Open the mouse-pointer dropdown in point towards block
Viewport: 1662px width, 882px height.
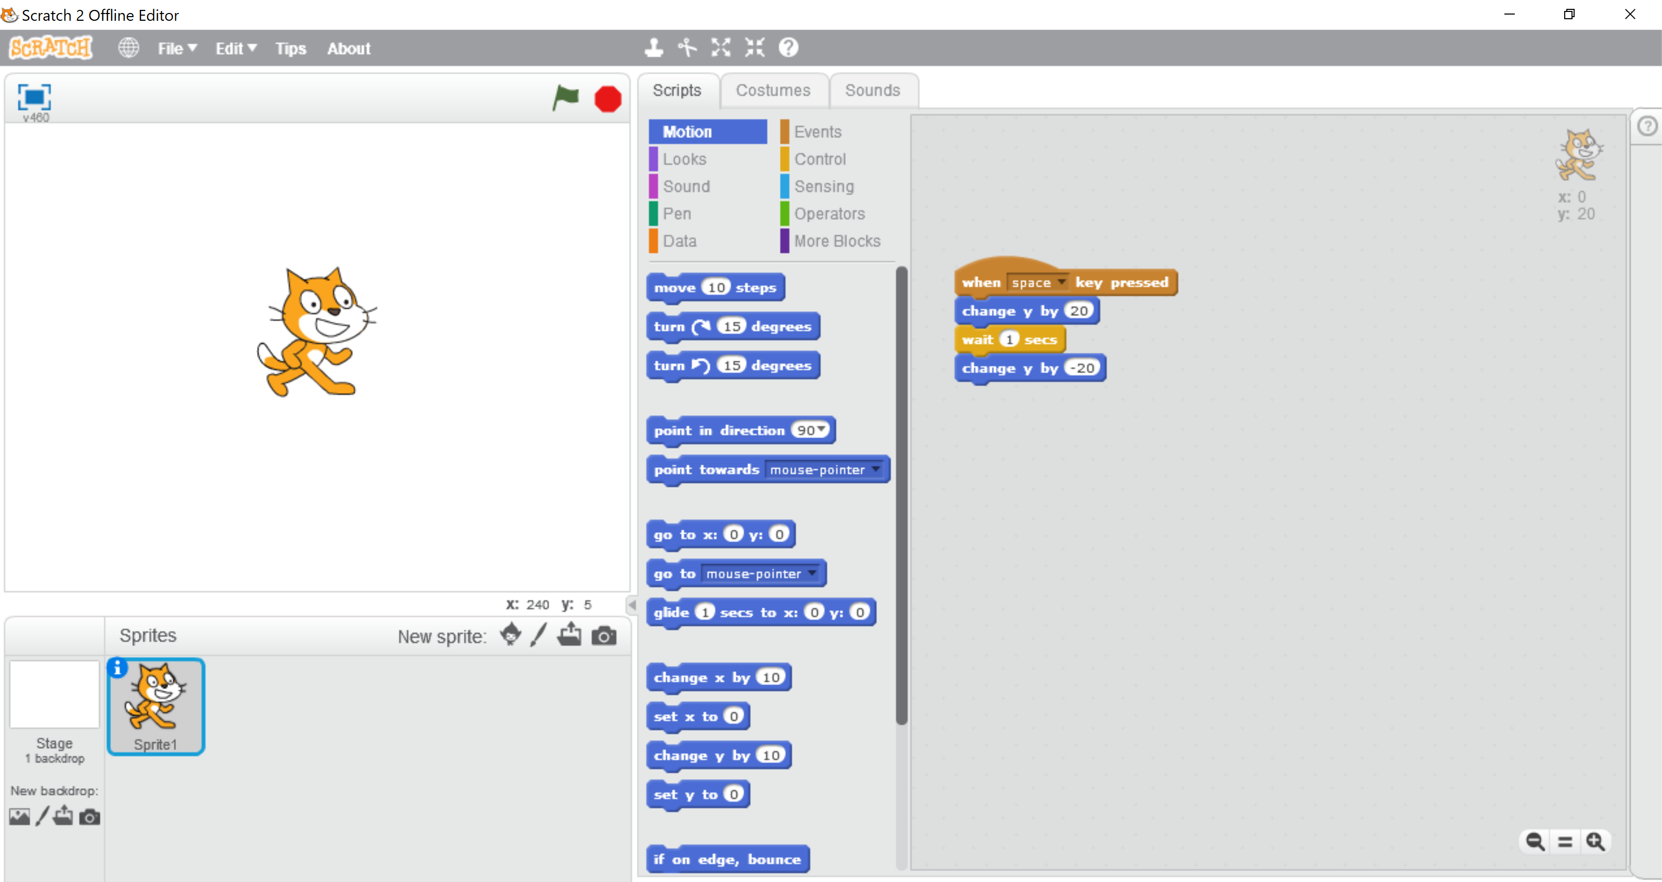pyautogui.click(x=875, y=470)
